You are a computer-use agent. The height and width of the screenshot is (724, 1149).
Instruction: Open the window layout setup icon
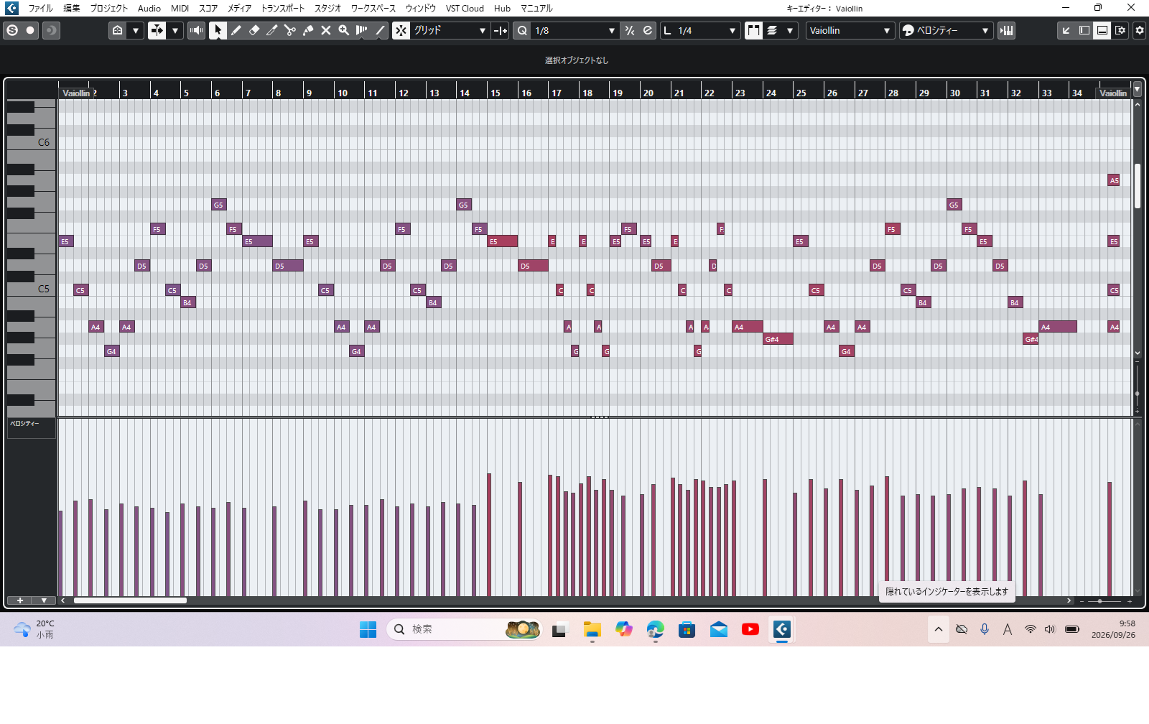1120,30
